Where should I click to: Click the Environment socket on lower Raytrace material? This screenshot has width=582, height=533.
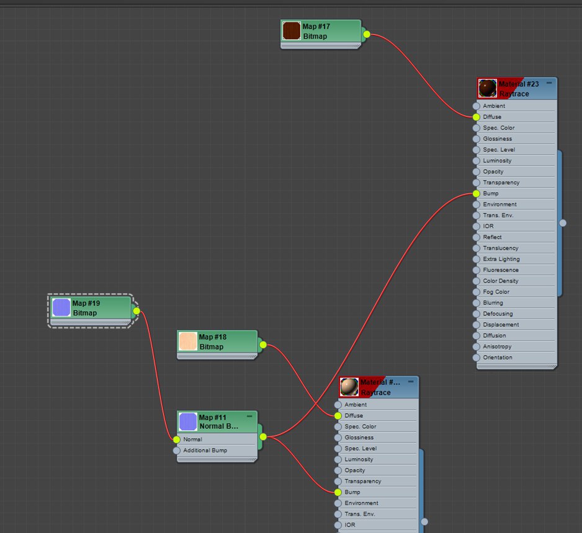point(338,503)
